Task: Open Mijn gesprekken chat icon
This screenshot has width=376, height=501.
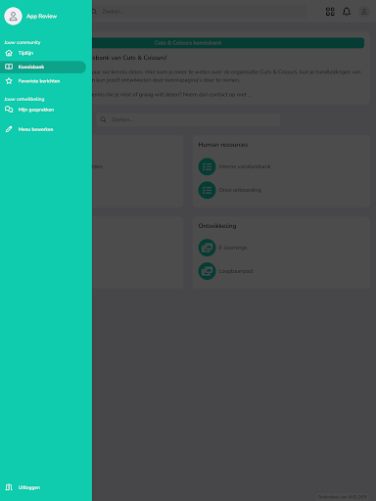Action: click(x=9, y=110)
